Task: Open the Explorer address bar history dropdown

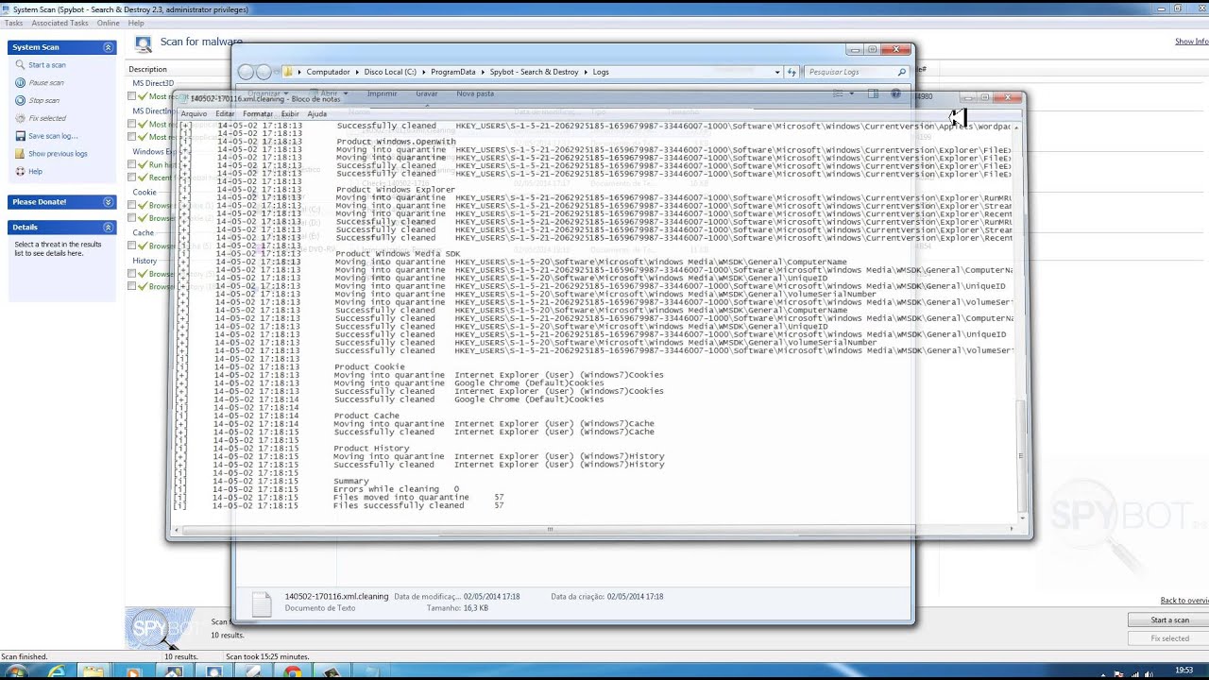Action: [x=777, y=72]
